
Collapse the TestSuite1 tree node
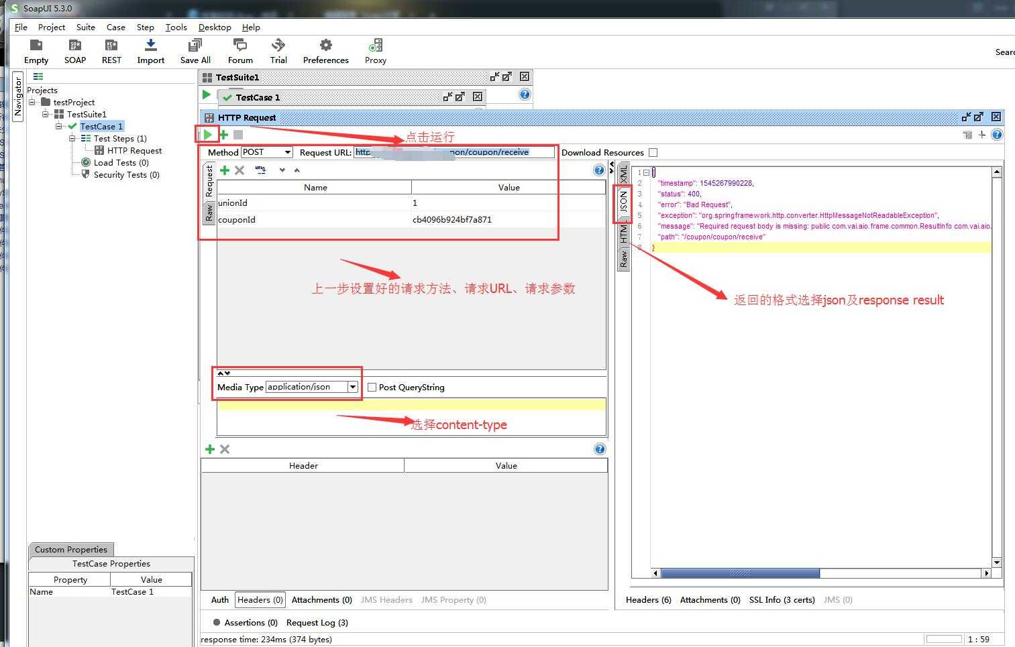tap(46, 114)
